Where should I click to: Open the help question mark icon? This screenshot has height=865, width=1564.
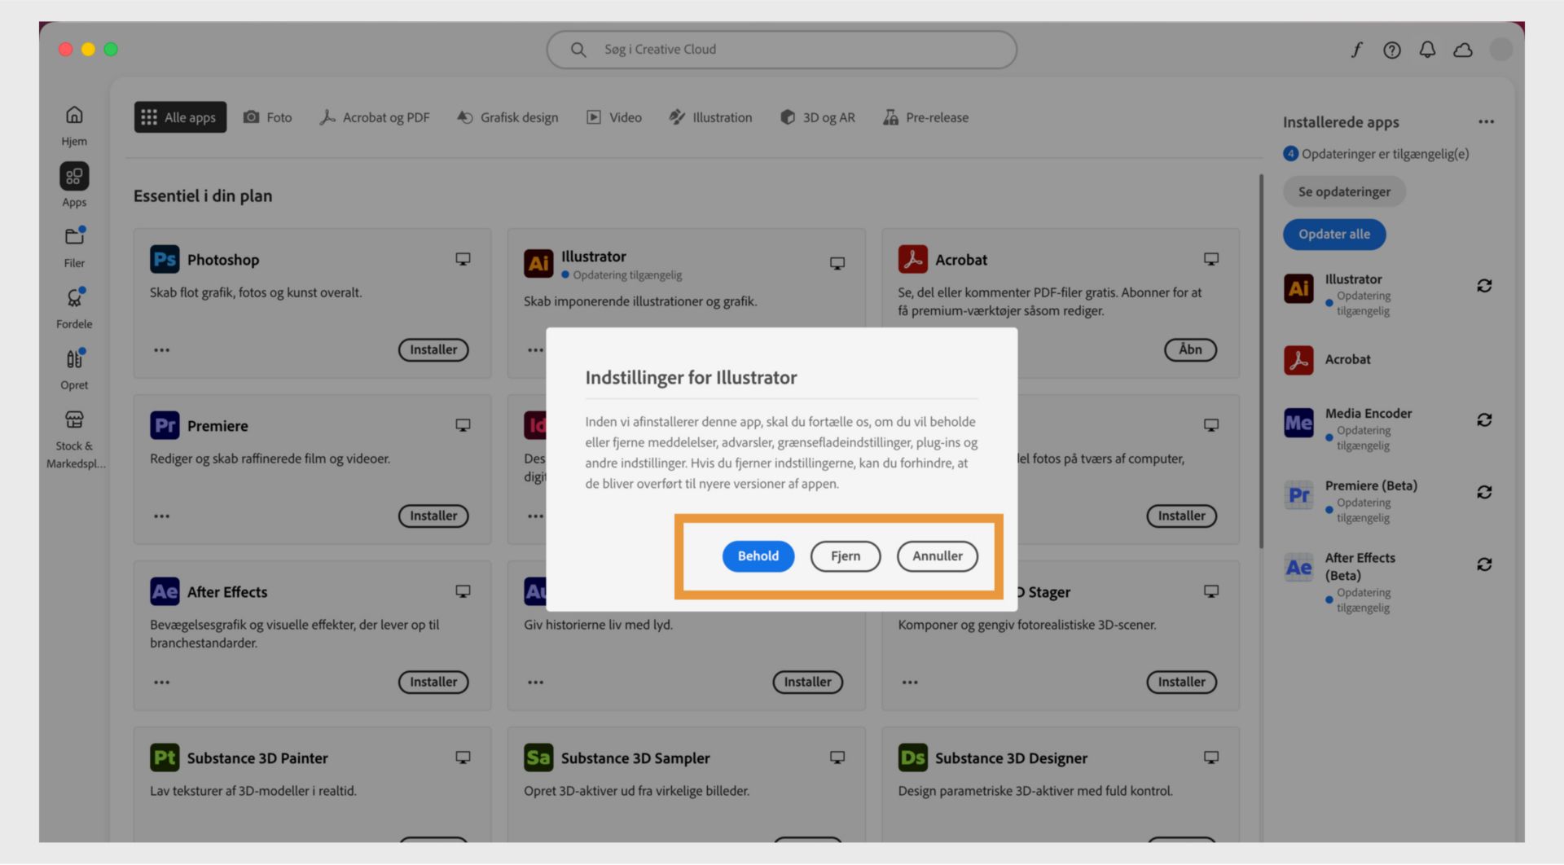[x=1392, y=50]
